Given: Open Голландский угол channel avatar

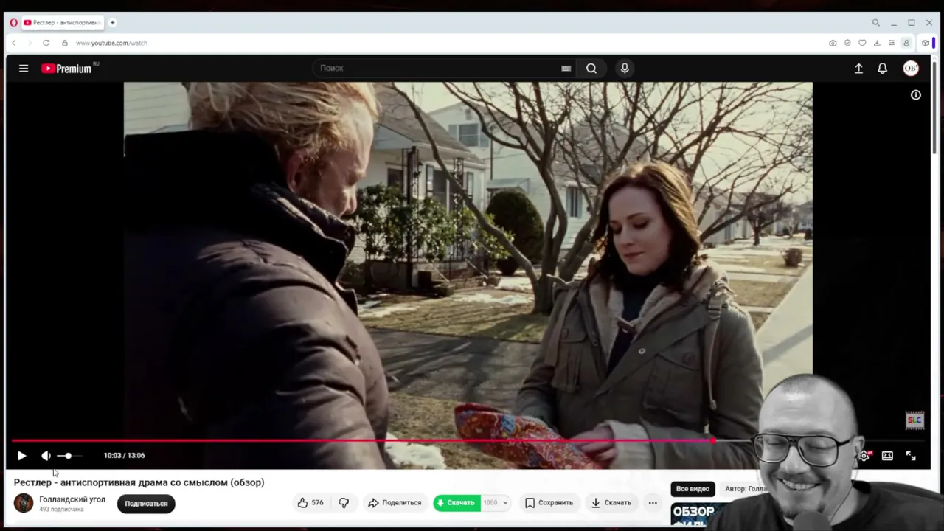Looking at the screenshot, I should click(x=24, y=503).
